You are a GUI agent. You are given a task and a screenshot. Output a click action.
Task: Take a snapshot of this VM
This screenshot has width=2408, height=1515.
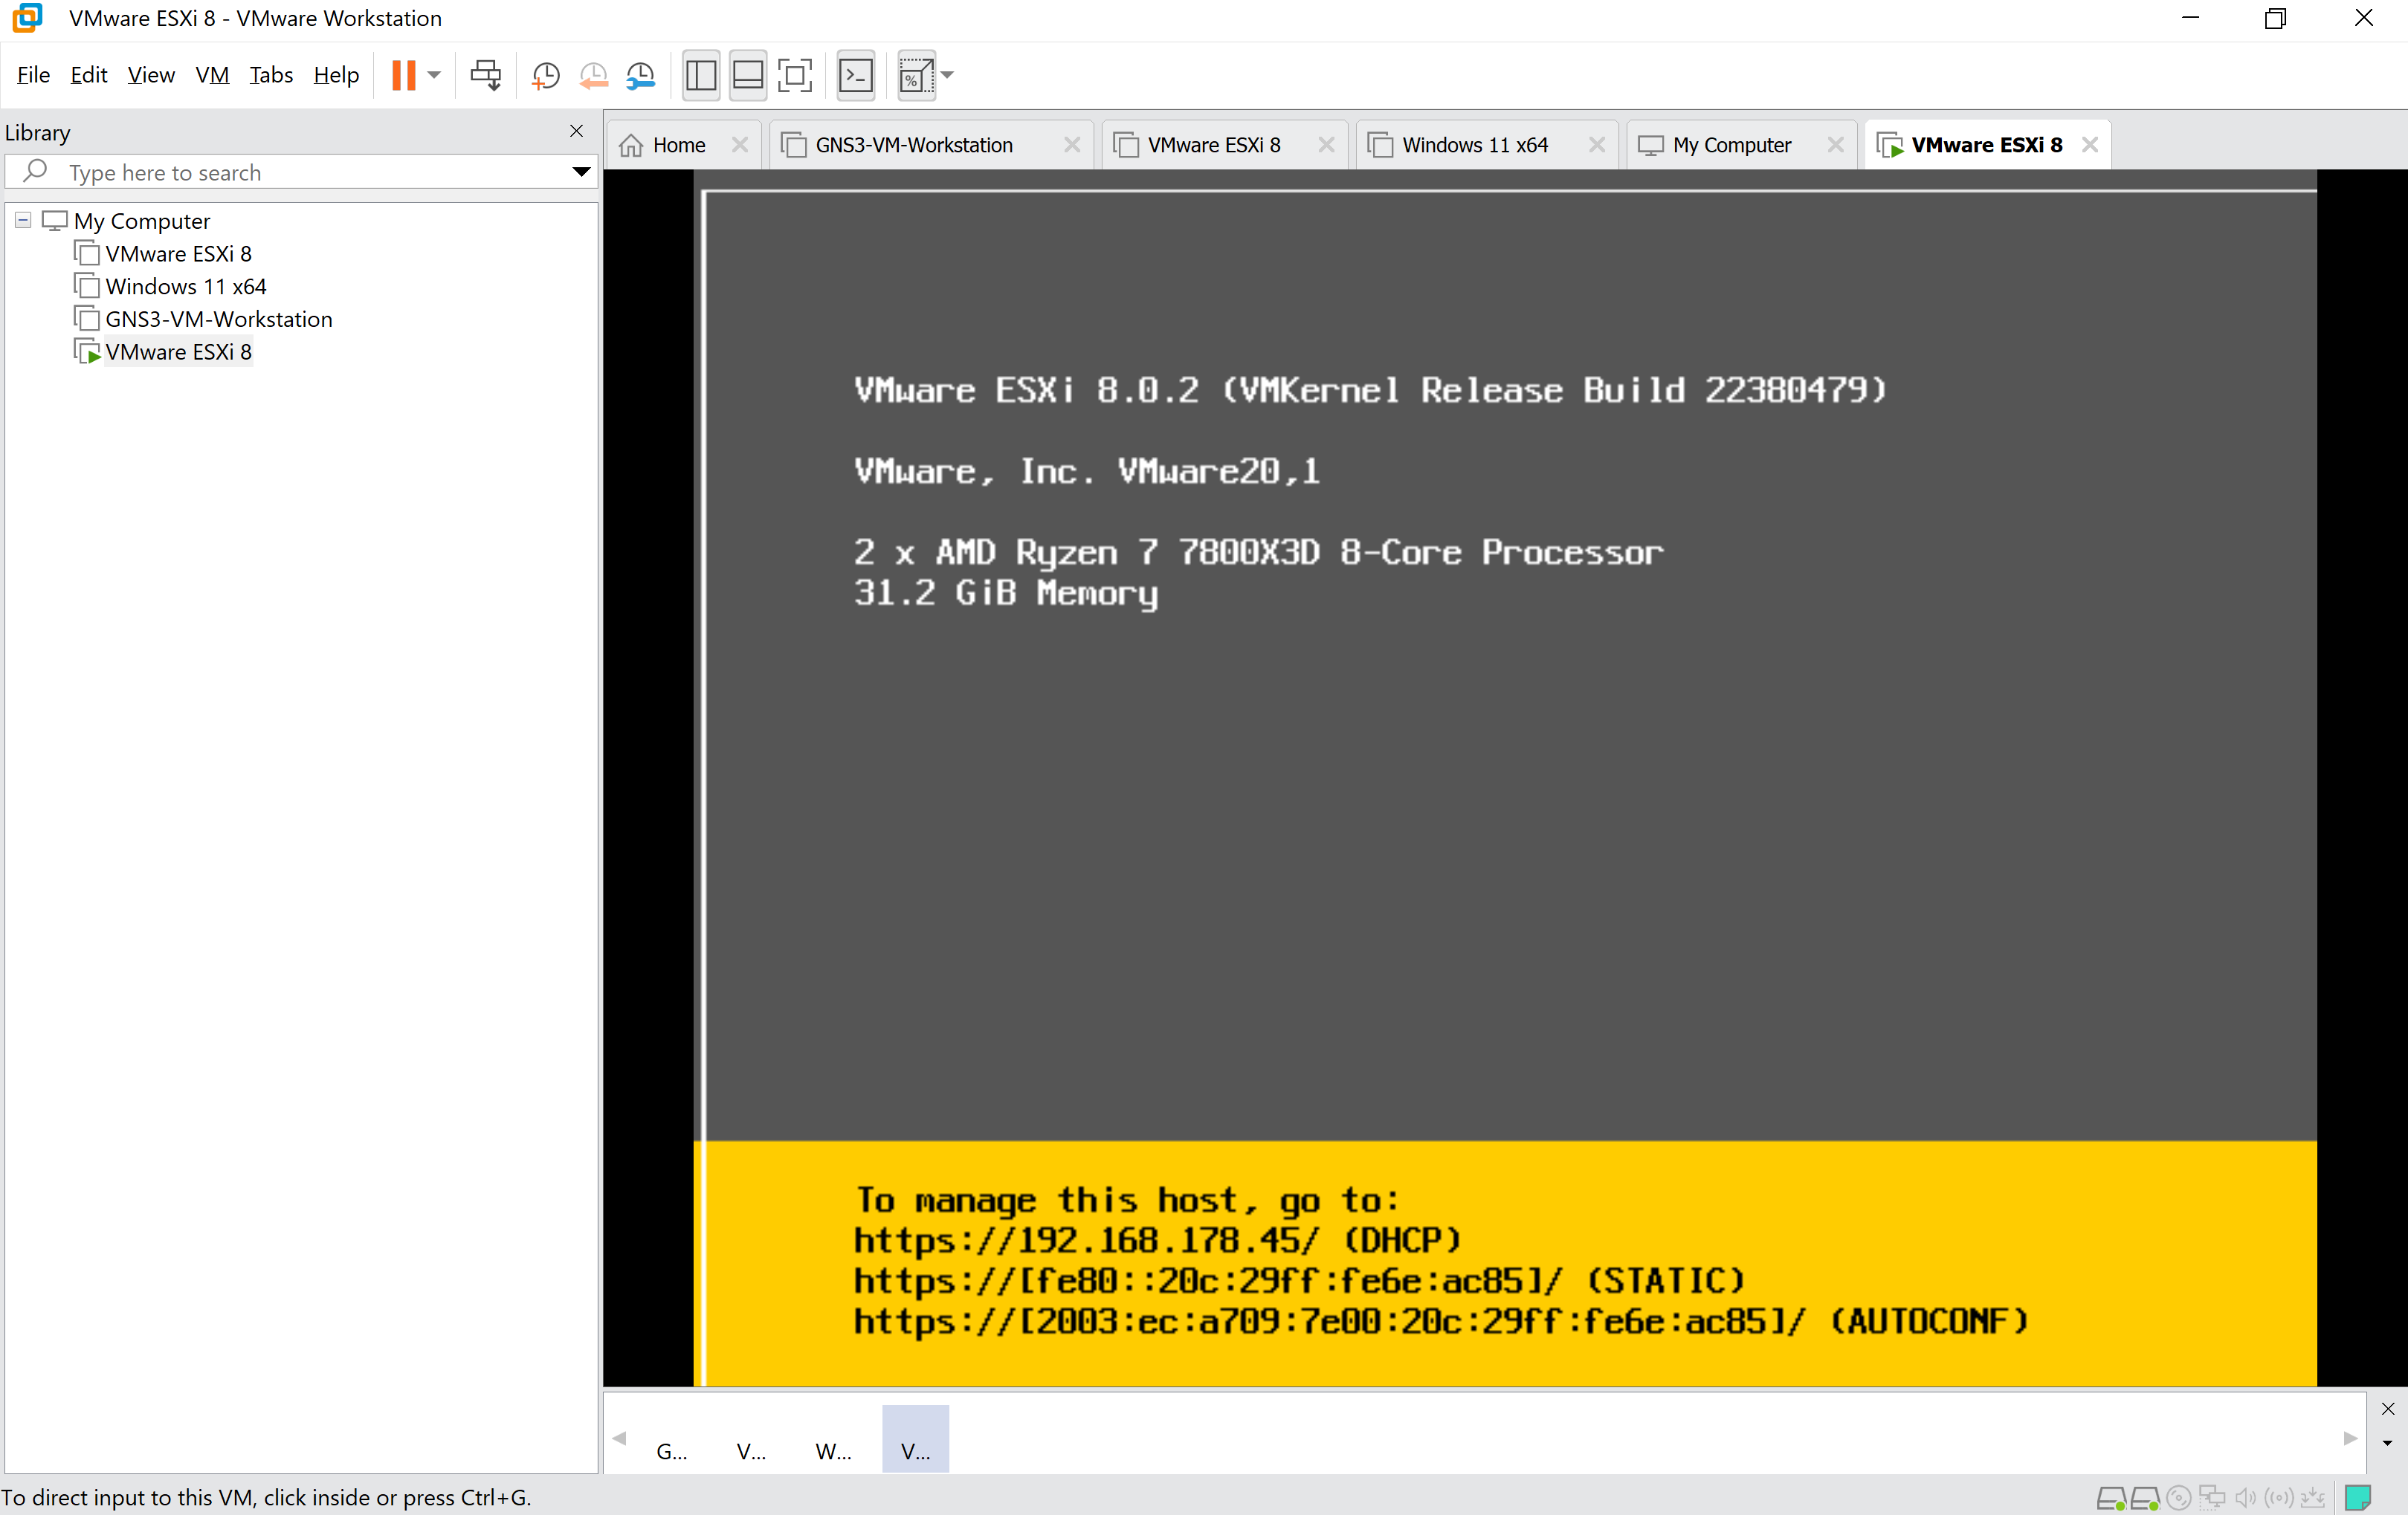pyautogui.click(x=546, y=75)
